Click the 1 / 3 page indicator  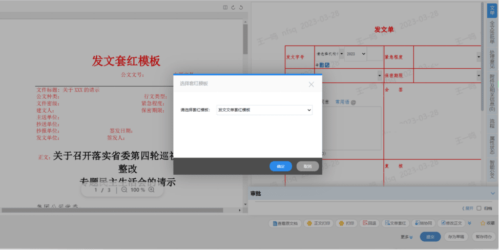102,190
